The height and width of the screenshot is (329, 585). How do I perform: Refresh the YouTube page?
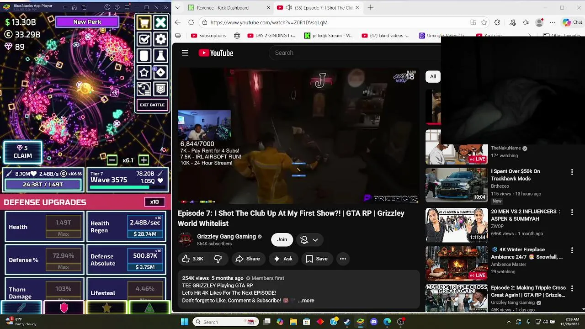pos(191,22)
